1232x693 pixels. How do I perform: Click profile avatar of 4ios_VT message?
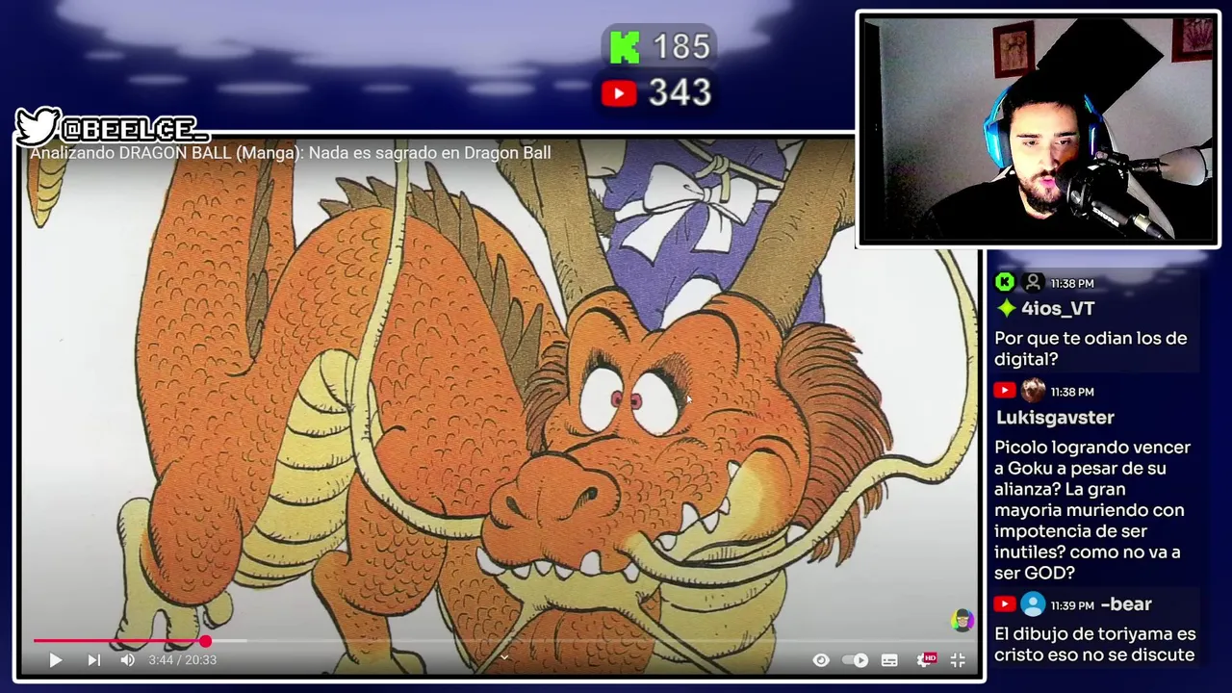[1033, 283]
